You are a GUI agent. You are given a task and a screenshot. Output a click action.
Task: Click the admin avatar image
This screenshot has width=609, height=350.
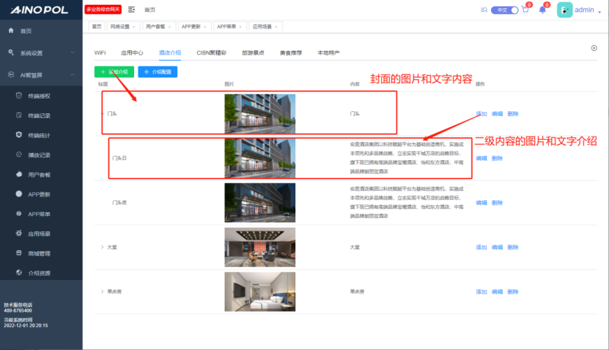pyautogui.click(x=564, y=10)
